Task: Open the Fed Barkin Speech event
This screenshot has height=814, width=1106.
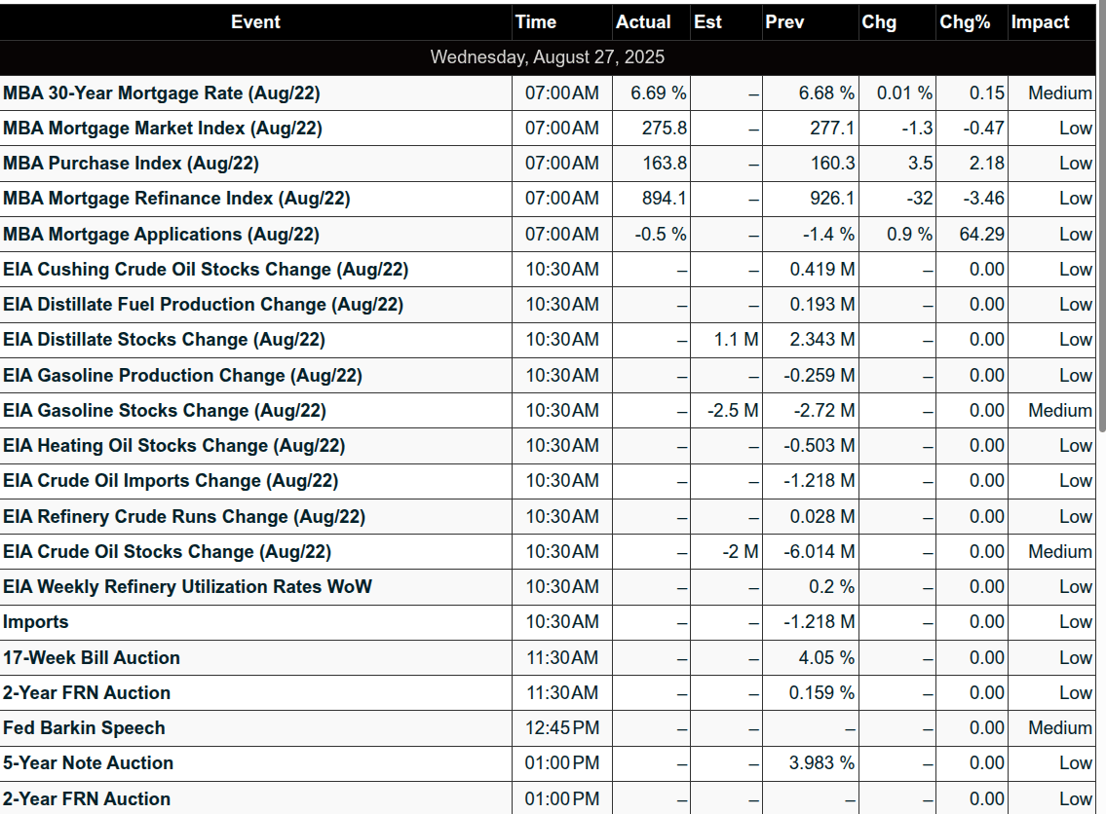Action: point(83,728)
